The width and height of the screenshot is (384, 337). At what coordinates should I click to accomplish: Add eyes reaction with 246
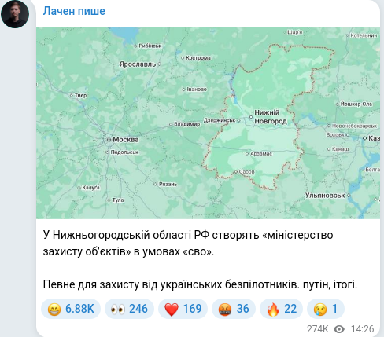point(129,309)
